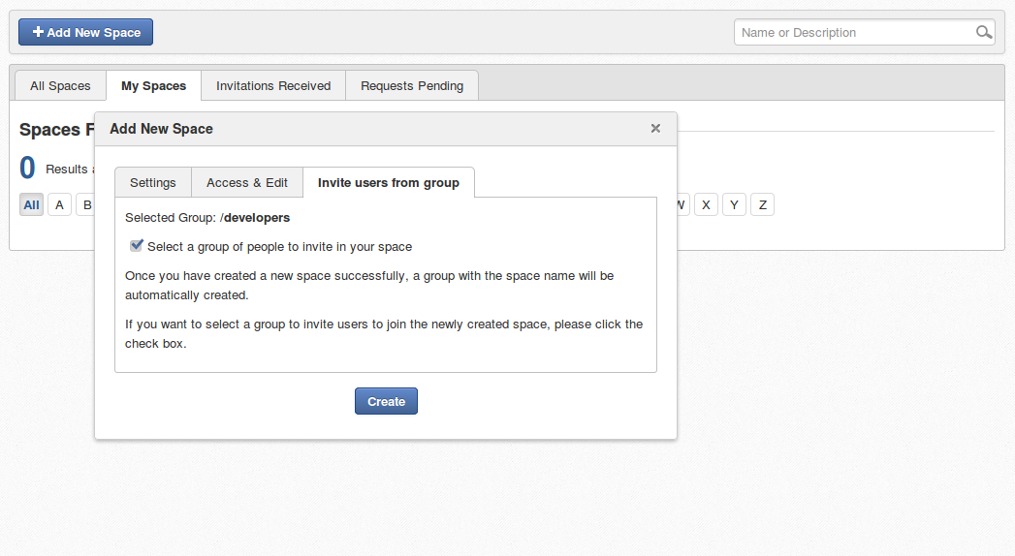Go to Invitations Received tab
This screenshot has height=556, width=1015.
(273, 86)
